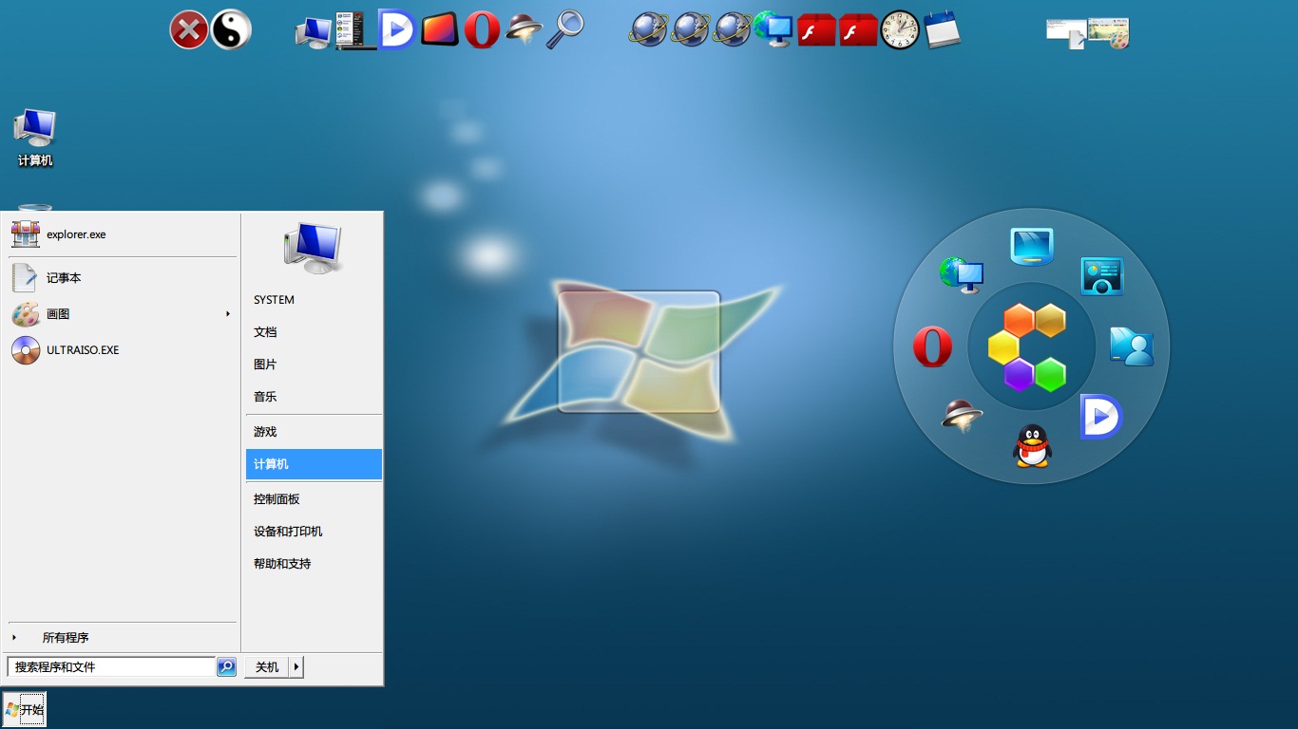Image resolution: width=1298 pixels, height=729 pixels.
Task: Open the user folder icon in the circular launcher
Action: tap(1131, 346)
